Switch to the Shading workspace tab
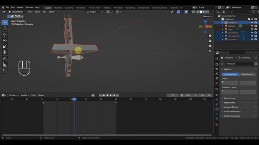 pos(107,8)
